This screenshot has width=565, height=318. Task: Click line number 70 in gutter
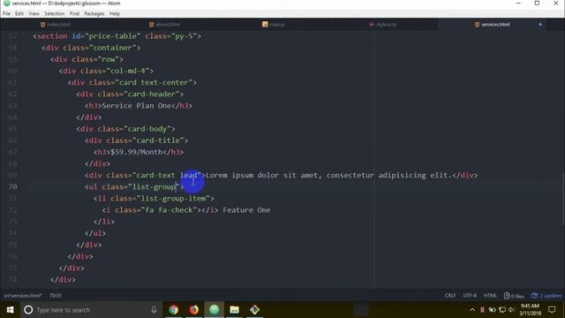pyautogui.click(x=12, y=186)
